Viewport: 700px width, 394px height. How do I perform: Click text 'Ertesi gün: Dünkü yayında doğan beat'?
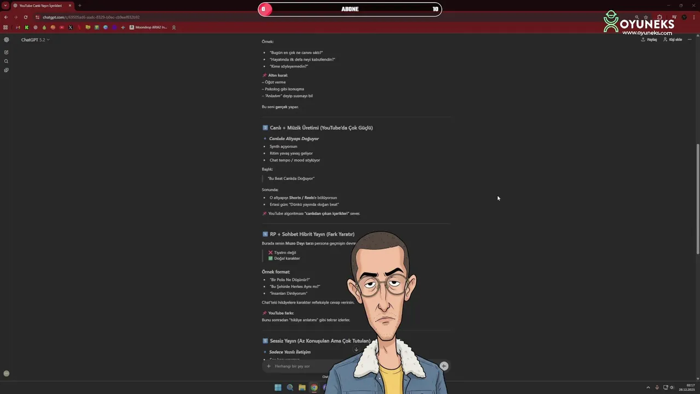point(304,205)
